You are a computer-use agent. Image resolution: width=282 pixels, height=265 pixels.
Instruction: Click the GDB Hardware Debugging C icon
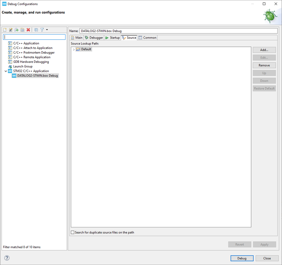(x=10, y=62)
